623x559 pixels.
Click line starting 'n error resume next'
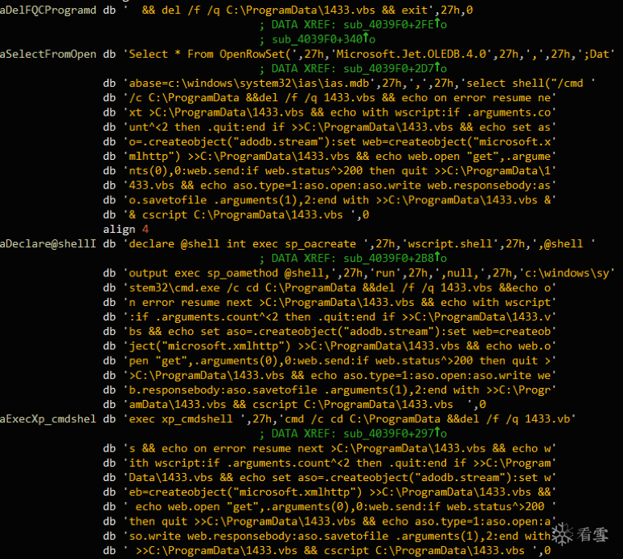click(330, 303)
